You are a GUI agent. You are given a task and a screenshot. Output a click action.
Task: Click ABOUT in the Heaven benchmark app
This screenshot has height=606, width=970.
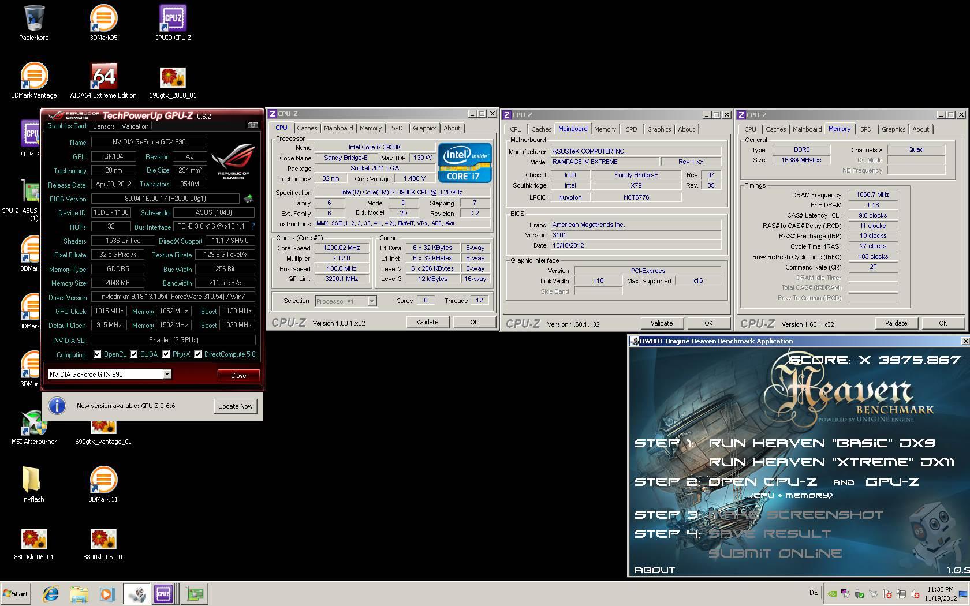[655, 570]
